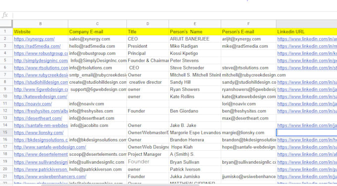Screen dimensions: 337x186
Task: Select the creative director title cell
Action: tap(148, 82)
